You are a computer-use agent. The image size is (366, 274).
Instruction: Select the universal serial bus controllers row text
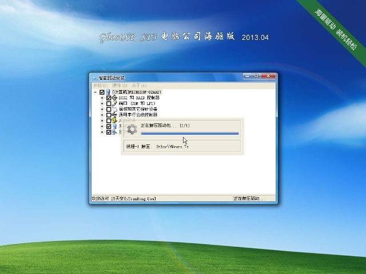138,115
